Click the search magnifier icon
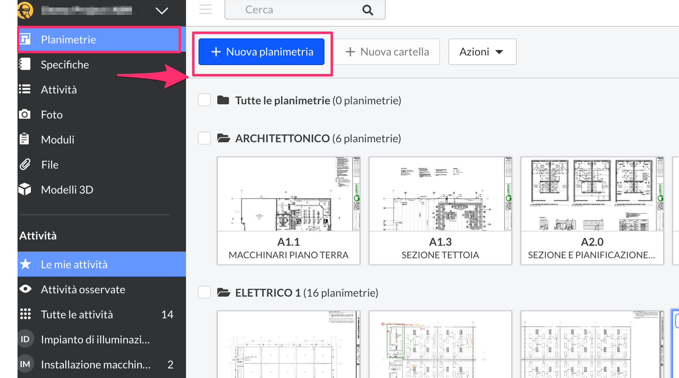Screen dimensions: 679x378 [x=367, y=10]
